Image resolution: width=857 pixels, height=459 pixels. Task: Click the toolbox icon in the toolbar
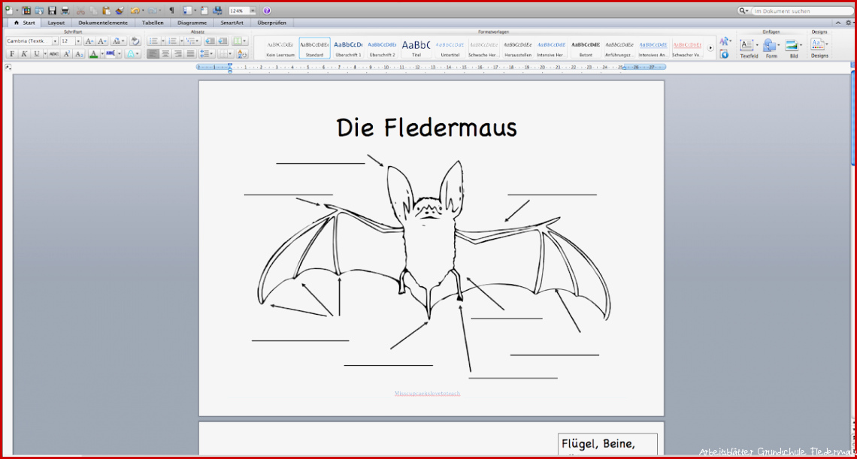(204, 11)
